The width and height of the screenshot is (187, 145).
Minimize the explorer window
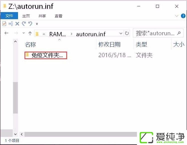[139, 6]
